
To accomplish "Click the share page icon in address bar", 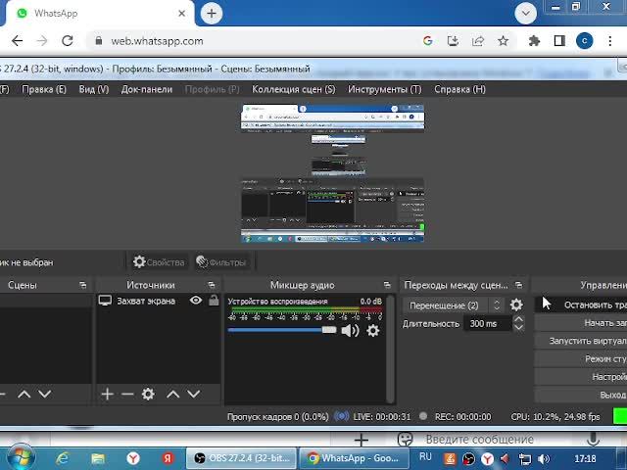I will pos(478,41).
